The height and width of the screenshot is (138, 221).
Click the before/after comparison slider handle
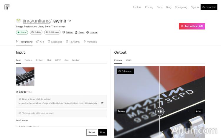(x=159, y=111)
